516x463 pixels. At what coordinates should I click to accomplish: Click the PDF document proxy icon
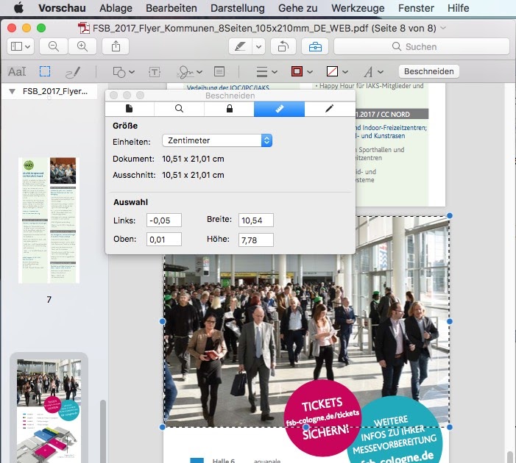(x=84, y=28)
